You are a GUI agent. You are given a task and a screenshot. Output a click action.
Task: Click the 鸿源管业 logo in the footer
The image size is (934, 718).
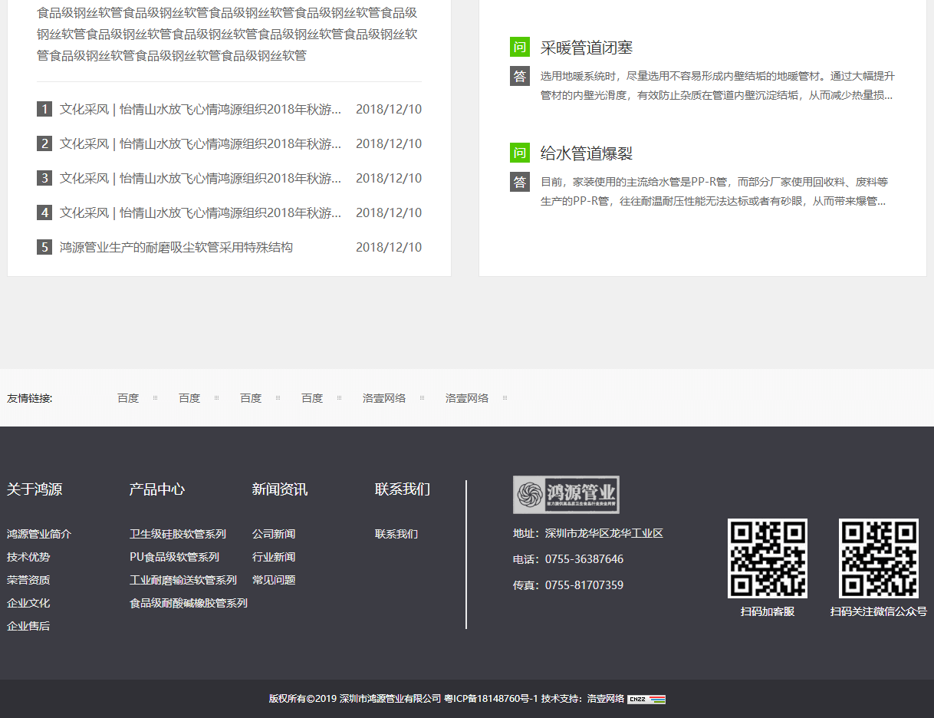tap(565, 495)
